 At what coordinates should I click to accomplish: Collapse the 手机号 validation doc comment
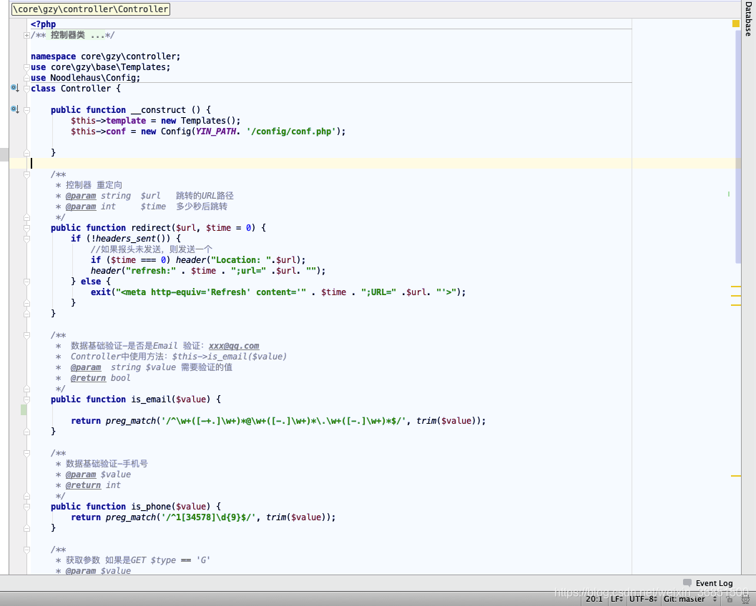click(27, 453)
